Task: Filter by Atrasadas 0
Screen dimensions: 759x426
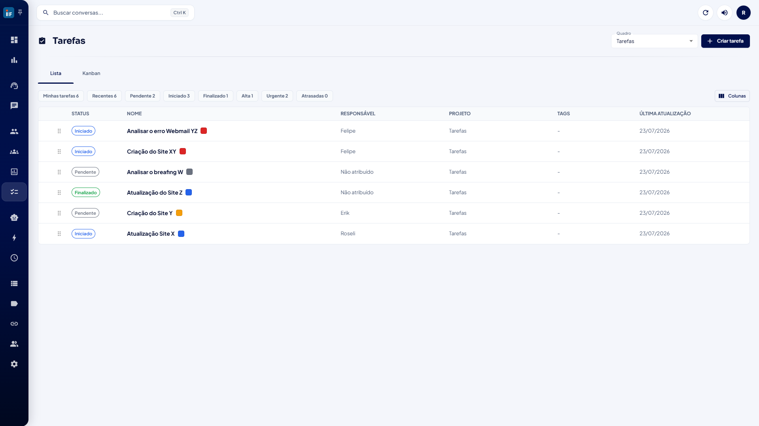Action: coord(314,96)
